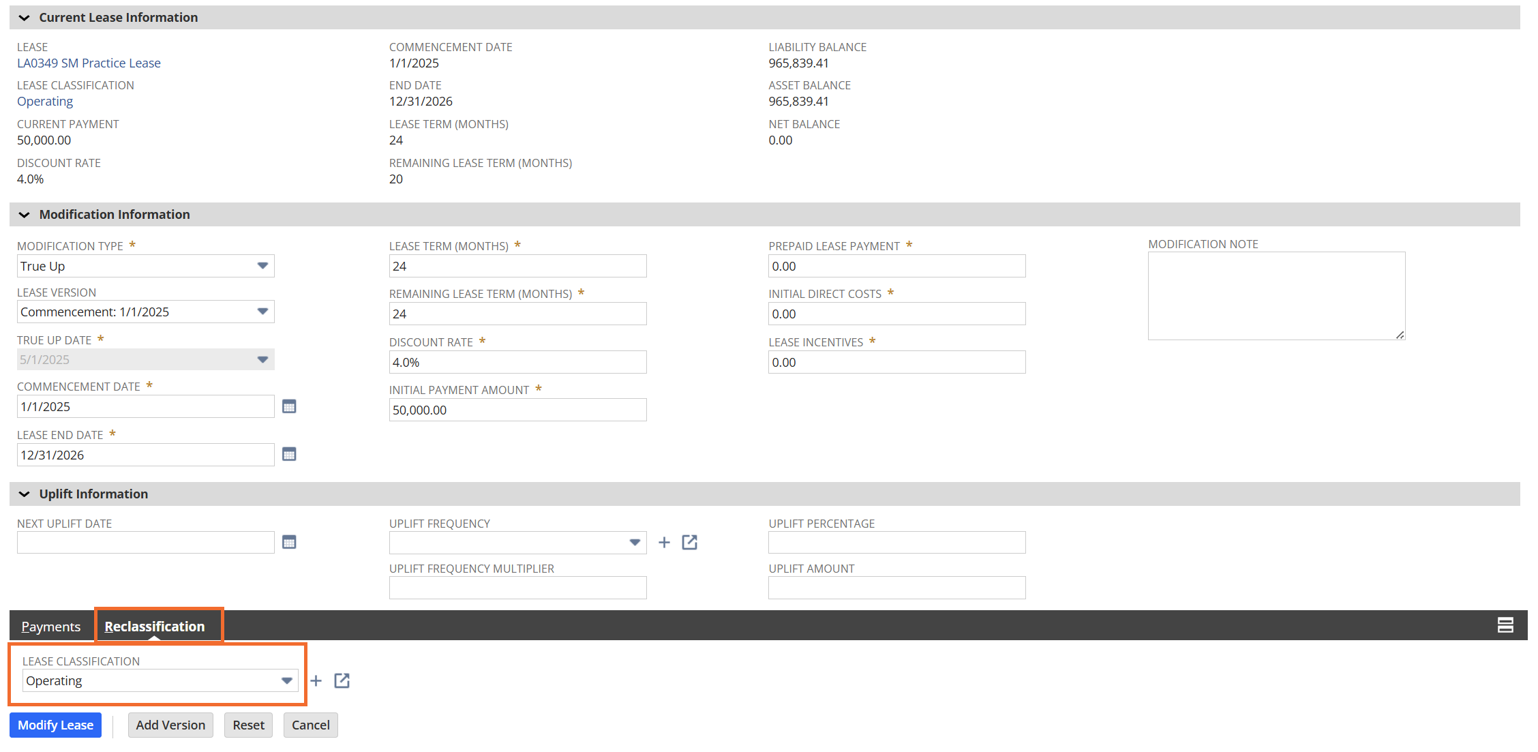Add new Lease Classification plus icon
Viewport: 1538px width, 752px height.
point(316,680)
